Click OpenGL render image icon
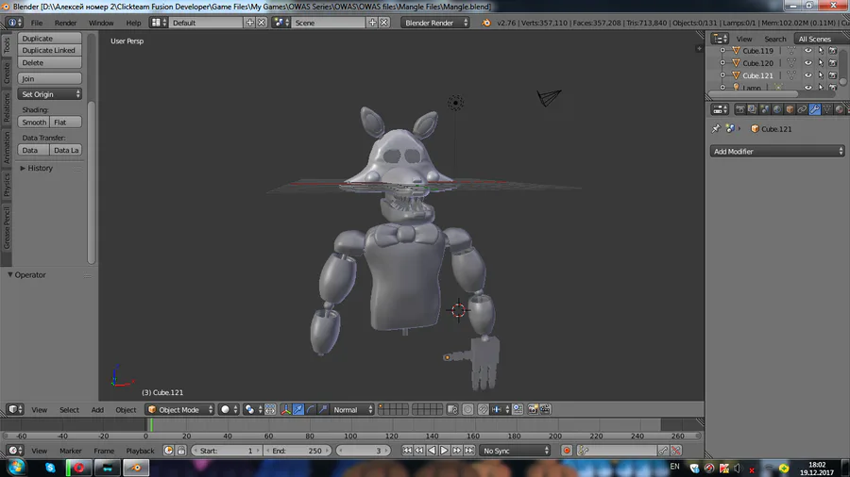 (x=533, y=409)
